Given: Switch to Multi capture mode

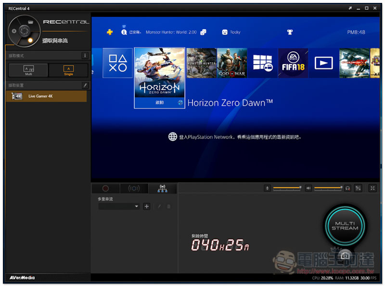Looking at the screenshot, I should click(x=28, y=70).
